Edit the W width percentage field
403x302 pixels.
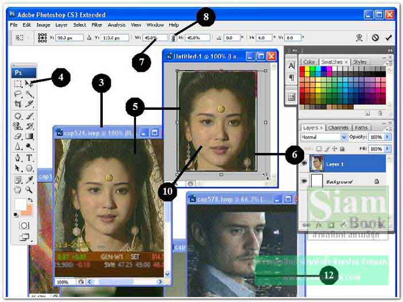[155, 38]
